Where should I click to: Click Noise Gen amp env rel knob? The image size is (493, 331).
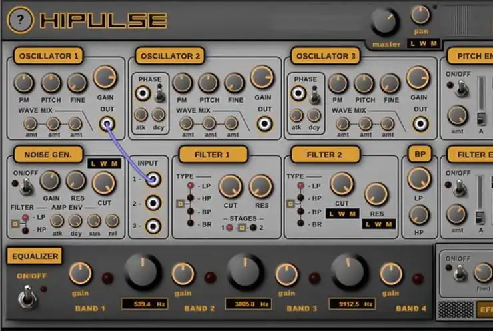(x=112, y=221)
